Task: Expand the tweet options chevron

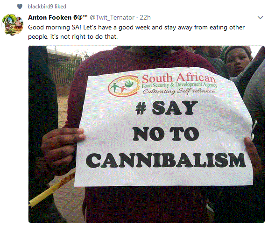Action: point(260,18)
